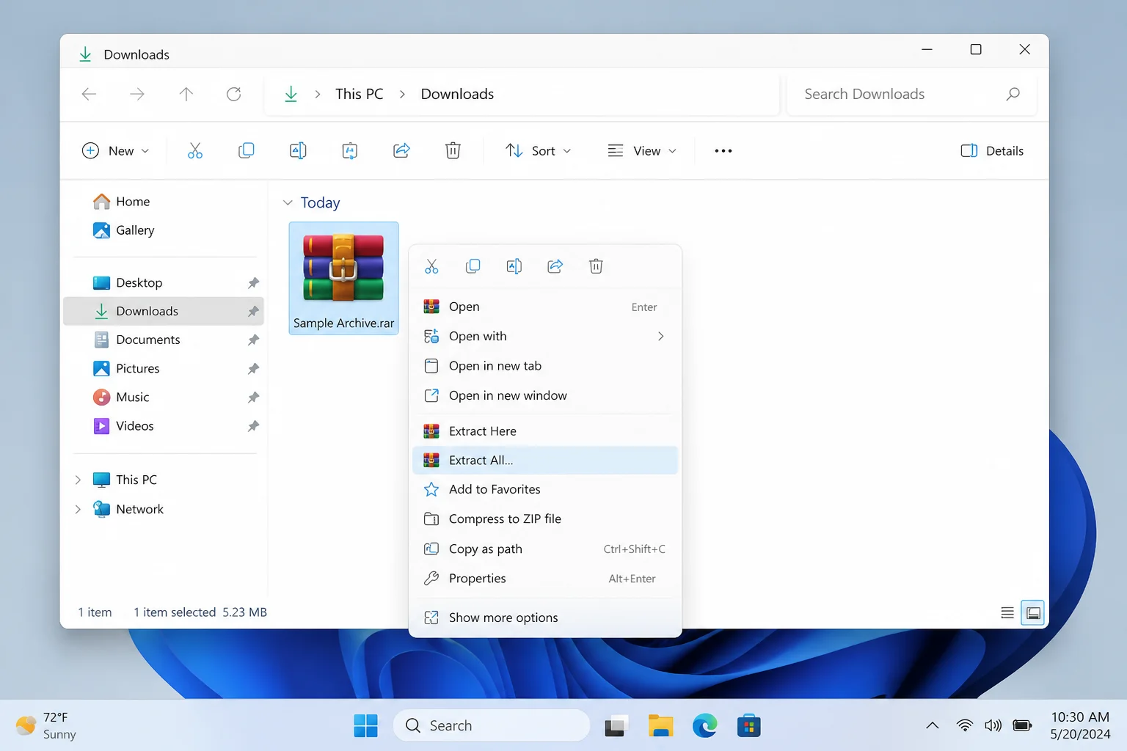Open the Sort dropdown
The width and height of the screenshot is (1127, 751).
(x=538, y=150)
